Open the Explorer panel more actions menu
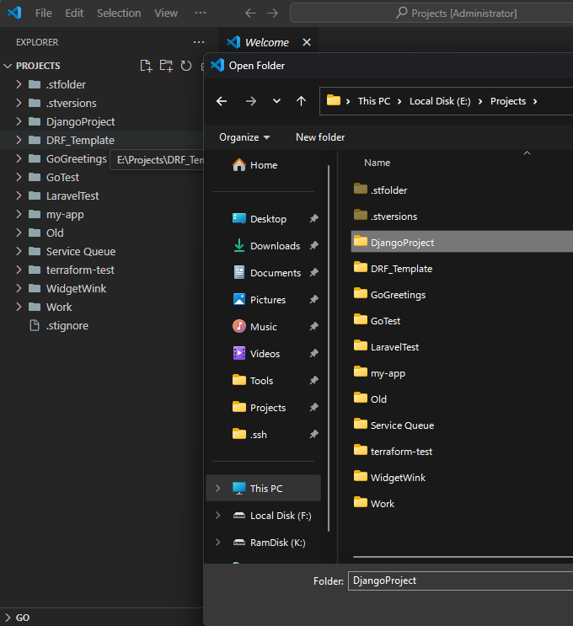Image resolution: width=573 pixels, height=626 pixels. pyautogui.click(x=199, y=42)
